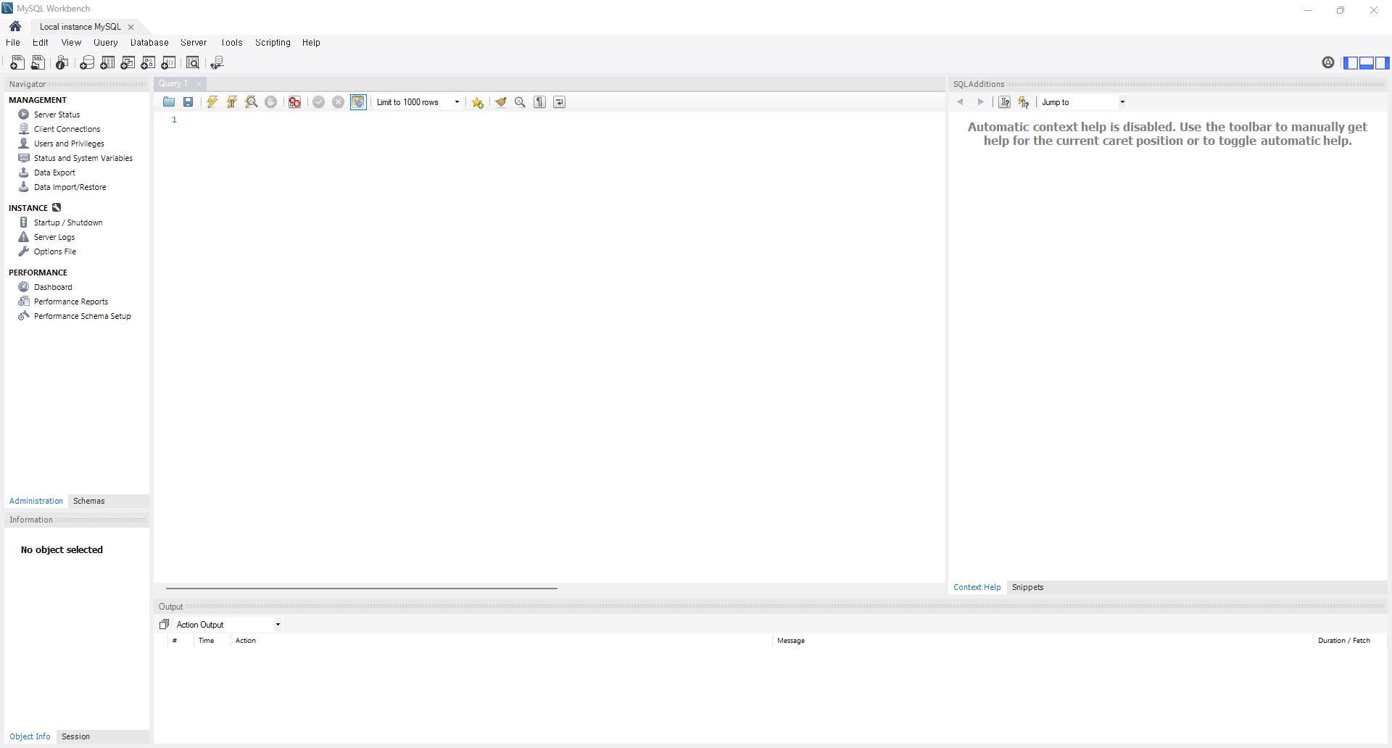The width and height of the screenshot is (1392, 748).
Task: Open Data Export
Action: [54, 173]
